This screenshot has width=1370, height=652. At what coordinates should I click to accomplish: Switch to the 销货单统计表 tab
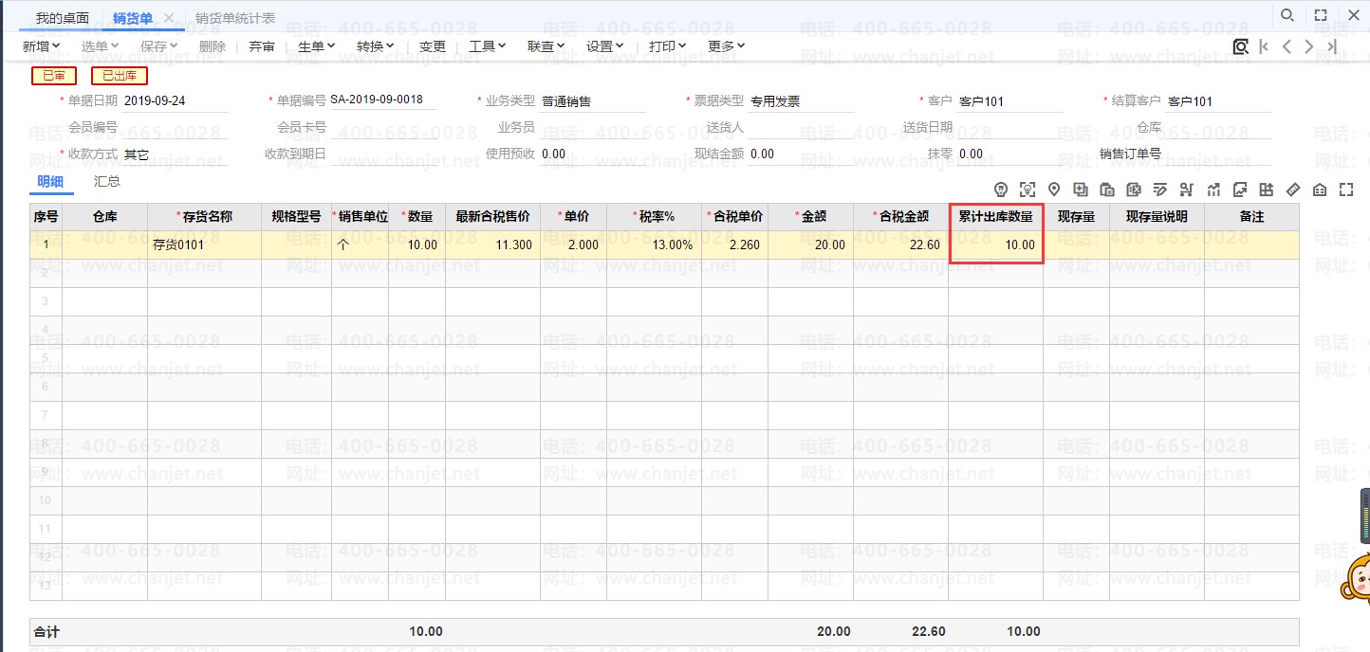point(235,18)
